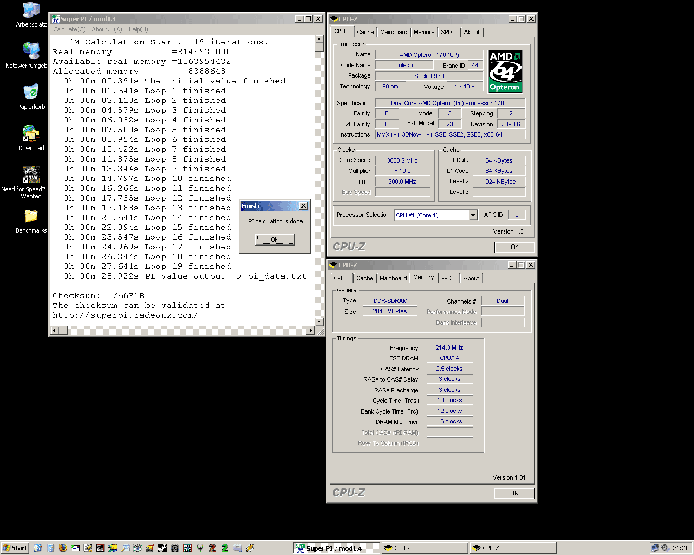The height and width of the screenshot is (555, 694).
Task: Switch to Mainboard tab in the processor CPU-Z window
Action: pyautogui.click(x=394, y=32)
